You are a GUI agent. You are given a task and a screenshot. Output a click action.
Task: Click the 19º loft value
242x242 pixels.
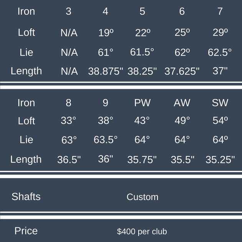(106, 33)
